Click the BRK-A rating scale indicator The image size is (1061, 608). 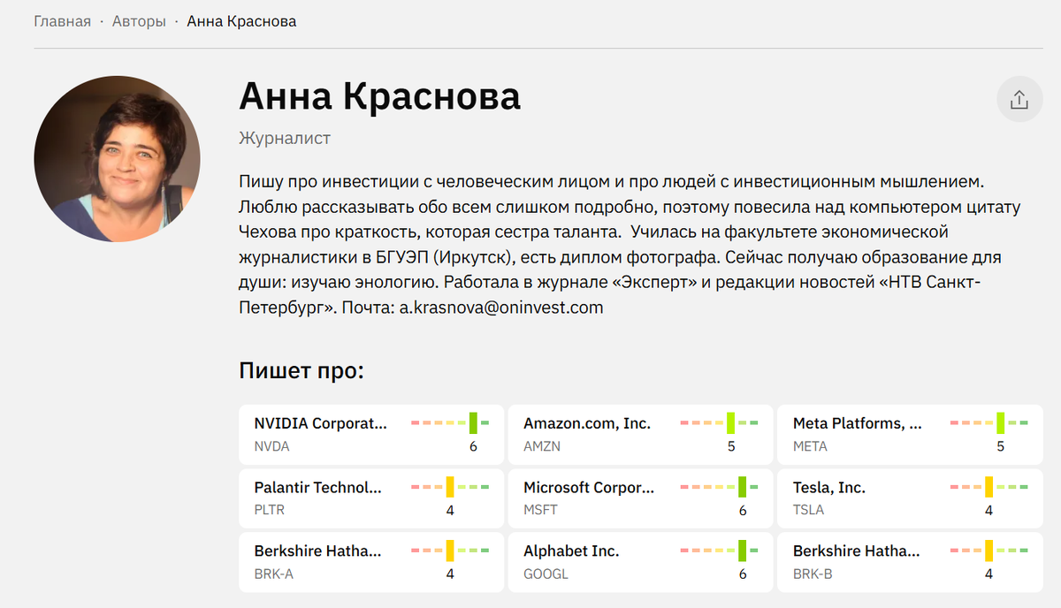450,551
